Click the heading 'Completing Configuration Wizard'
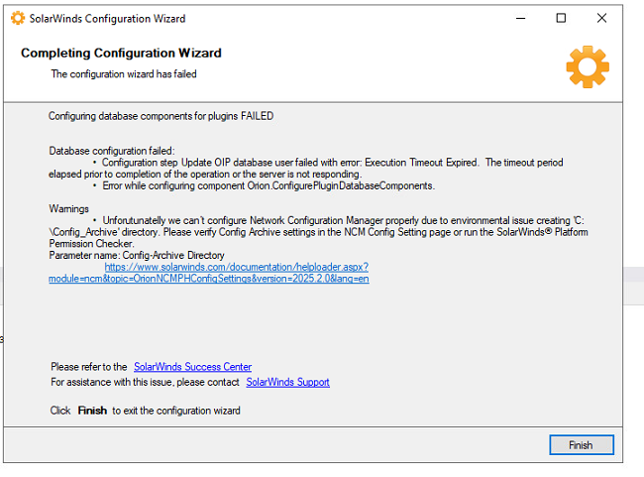The height and width of the screenshot is (477, 644). click(121, 53)
